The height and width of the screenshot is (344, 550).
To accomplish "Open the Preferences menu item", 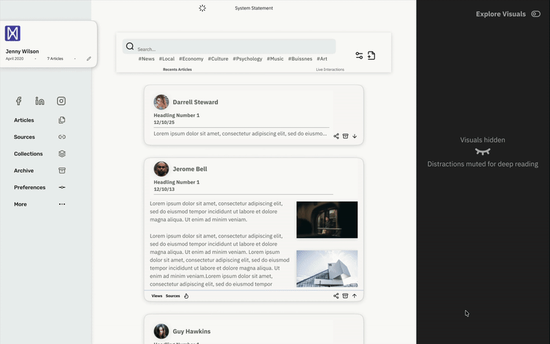I will click(30, 187).
